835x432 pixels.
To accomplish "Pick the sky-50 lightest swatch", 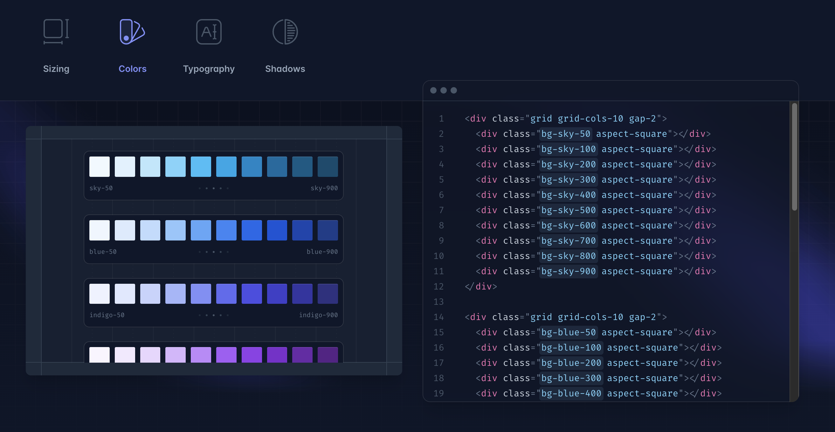I will (99, 167).
